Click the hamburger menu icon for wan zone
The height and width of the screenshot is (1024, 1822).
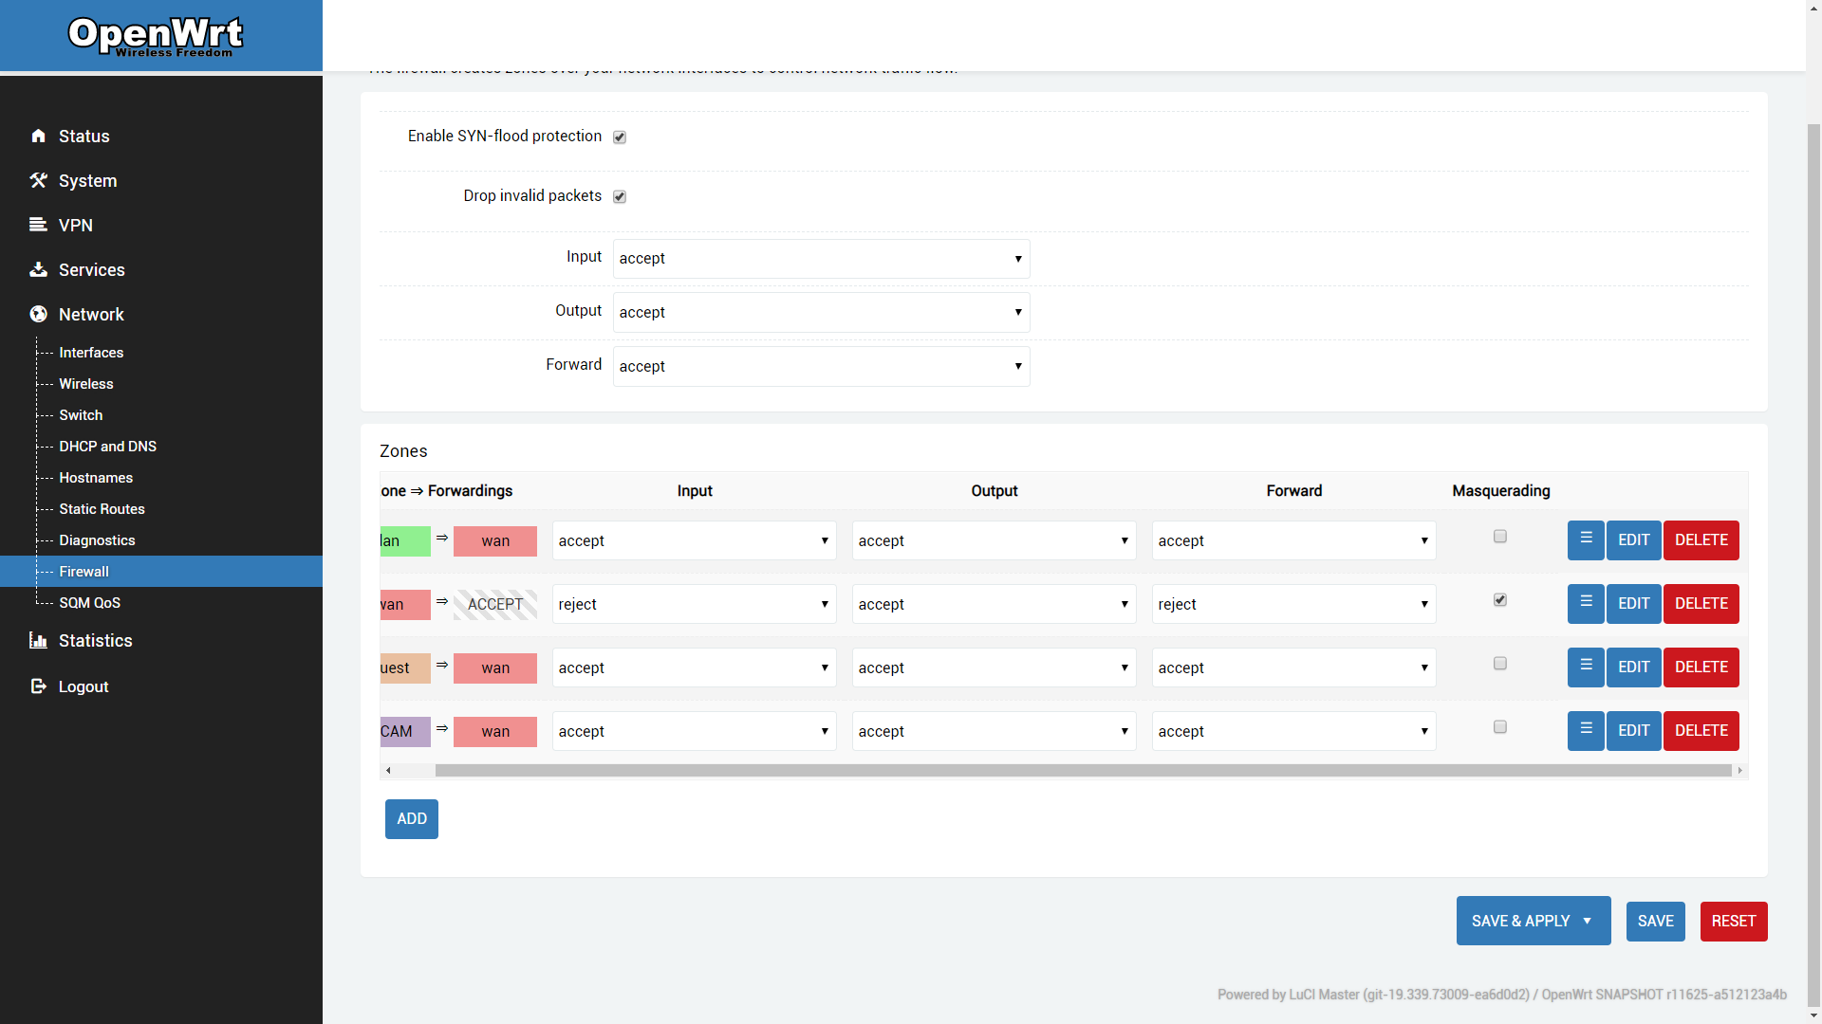pos(1586,603)
